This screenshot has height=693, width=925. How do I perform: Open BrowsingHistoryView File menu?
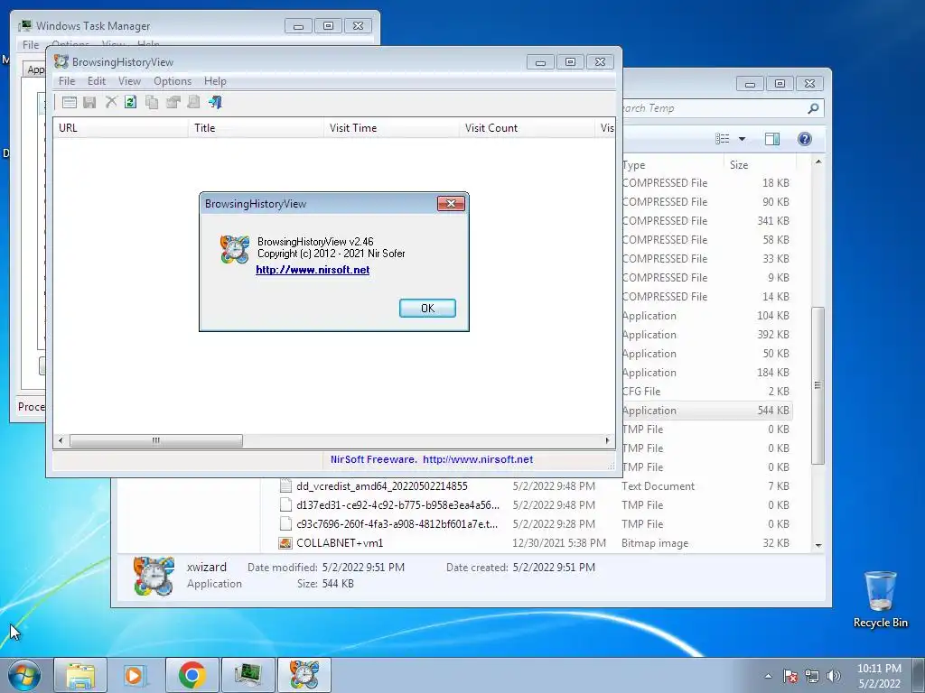click(x=67, y=80)
